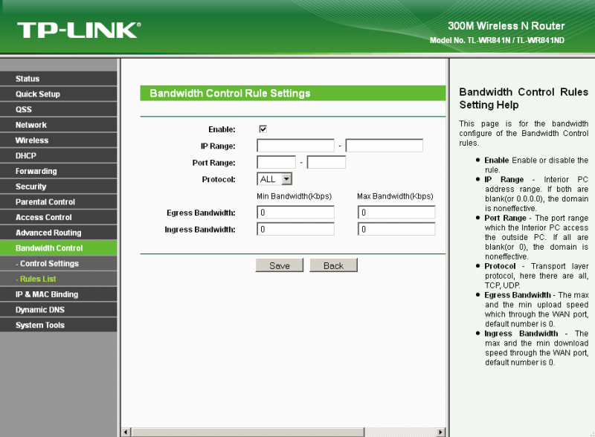Focus the Port Range end field
Image resolution: width=595 pixels, height=437 pixels.
tap(327, 162)
